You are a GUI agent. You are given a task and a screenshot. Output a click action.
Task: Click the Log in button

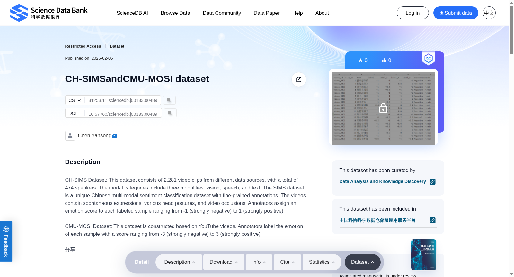(x=413, y=13)
